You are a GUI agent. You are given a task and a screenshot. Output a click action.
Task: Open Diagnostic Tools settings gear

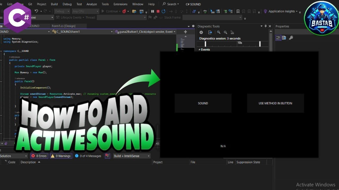click(x=201, y=32)
